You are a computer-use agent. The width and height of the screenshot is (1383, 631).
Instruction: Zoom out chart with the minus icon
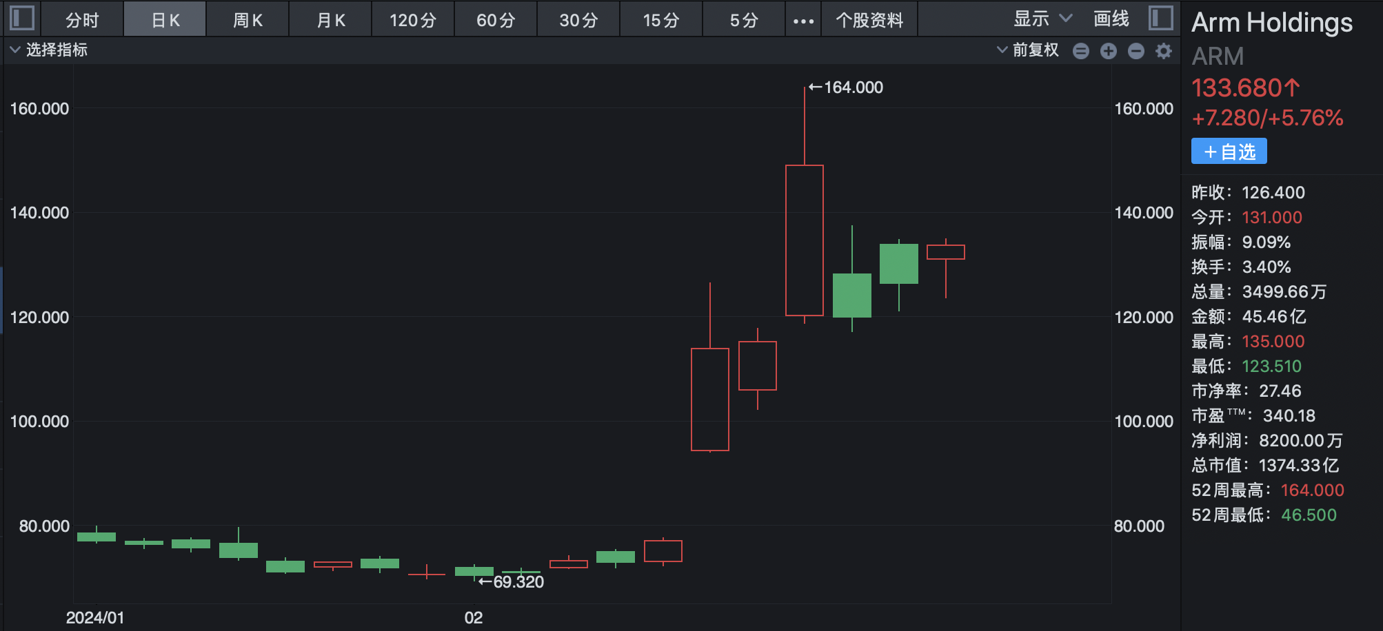pyautogui.click(x=1136, y=51)
